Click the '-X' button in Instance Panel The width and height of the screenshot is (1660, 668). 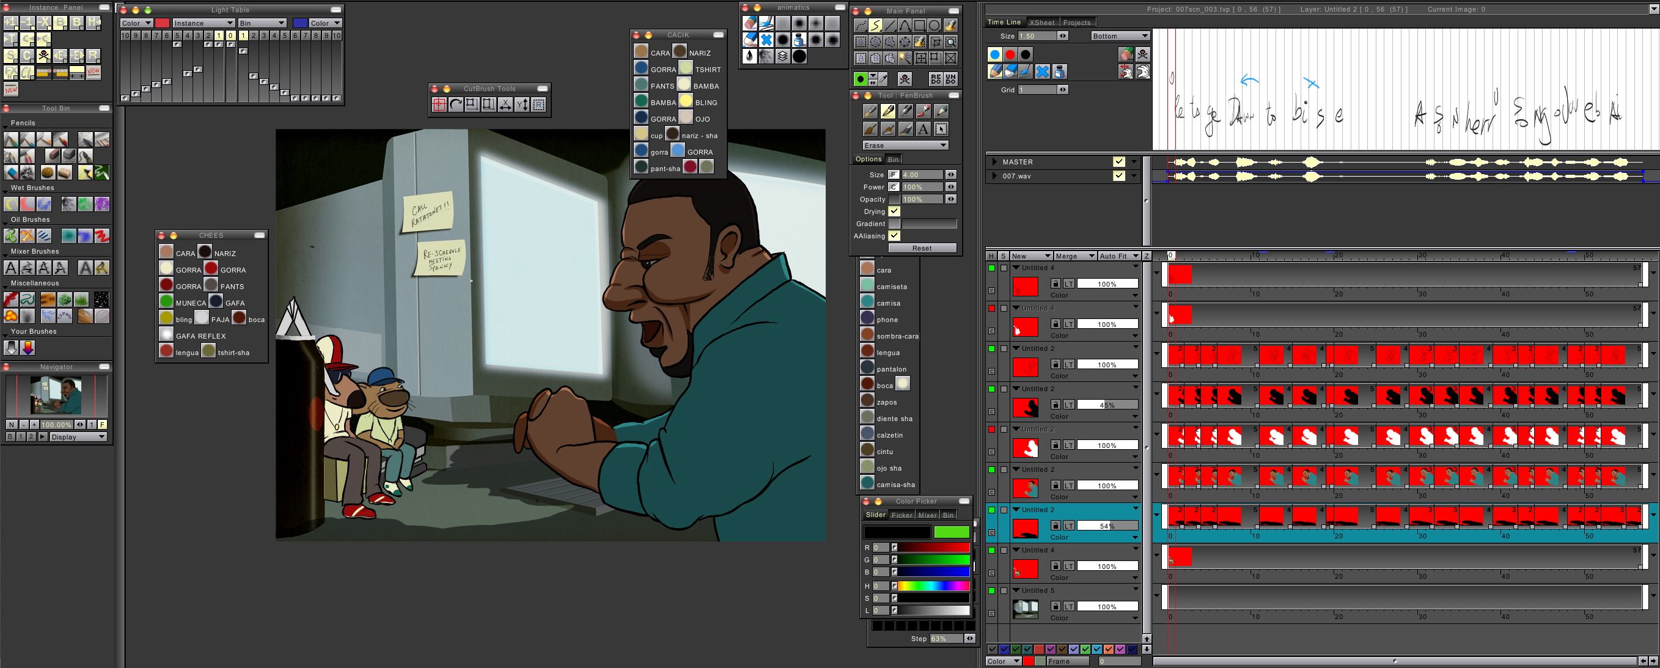coord(43,23)
